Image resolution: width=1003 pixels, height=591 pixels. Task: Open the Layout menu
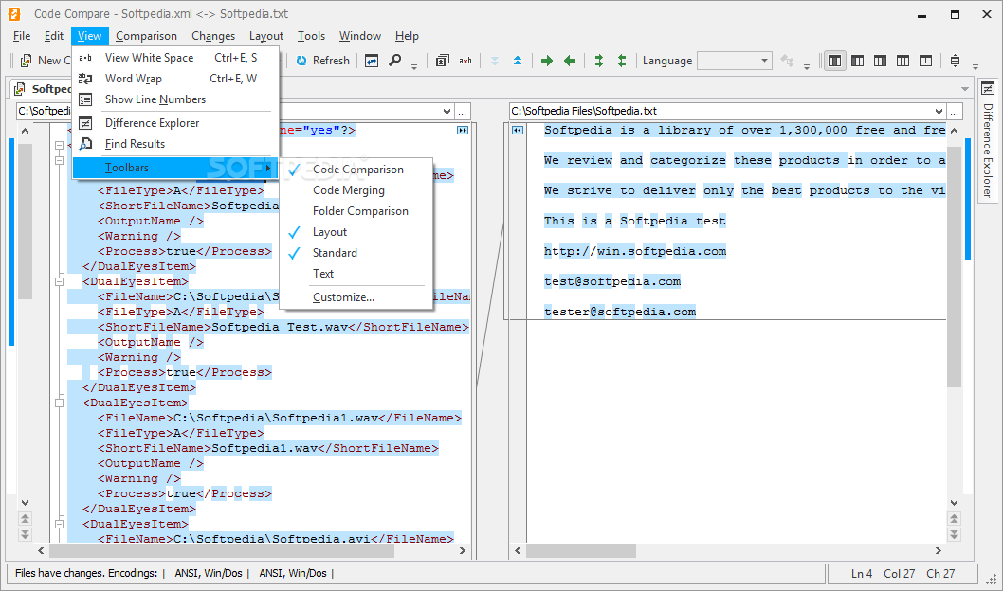266,36
